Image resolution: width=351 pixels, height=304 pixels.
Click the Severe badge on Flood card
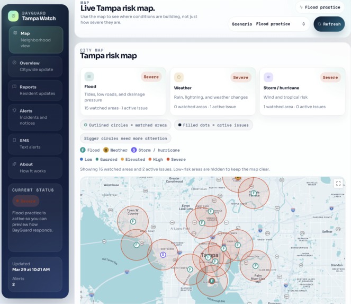151,77
